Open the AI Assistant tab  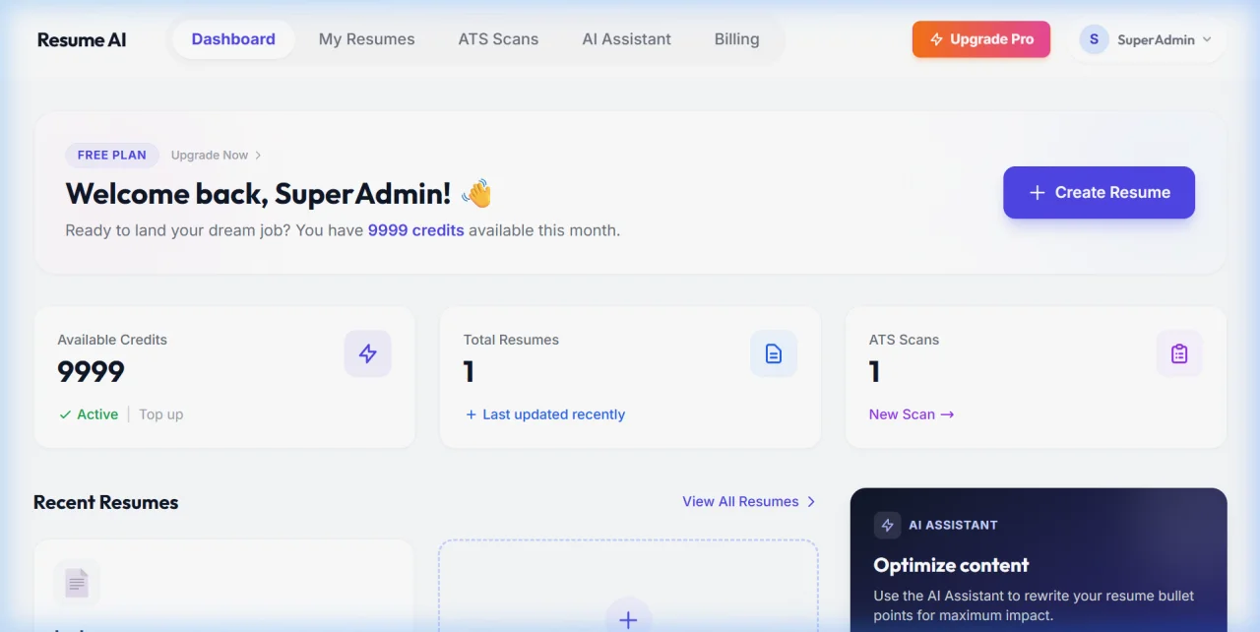pyautogui.click(x=626, y=39)
